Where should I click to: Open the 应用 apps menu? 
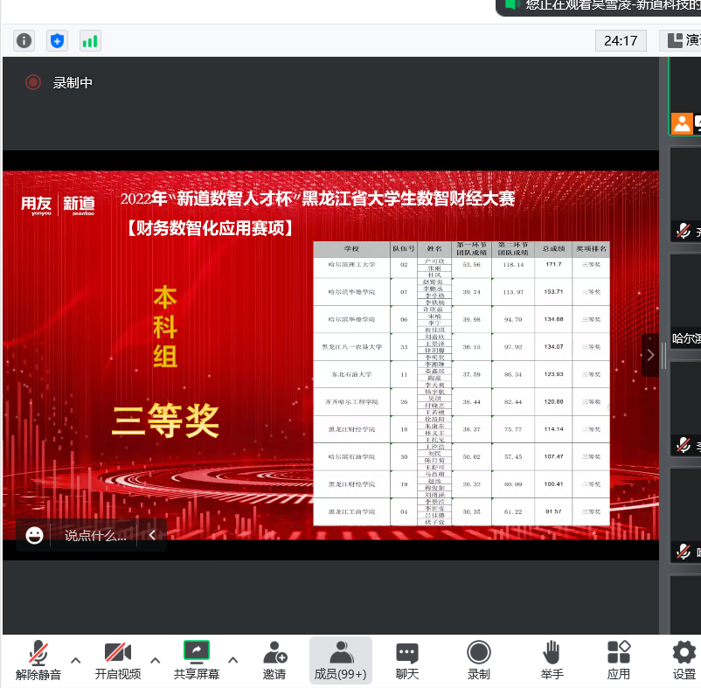tap(619, 660)
